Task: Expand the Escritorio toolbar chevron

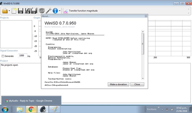Action: (x=159, y=107)
